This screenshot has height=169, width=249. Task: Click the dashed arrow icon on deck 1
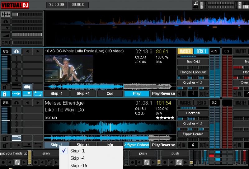(x=16, y=93)
